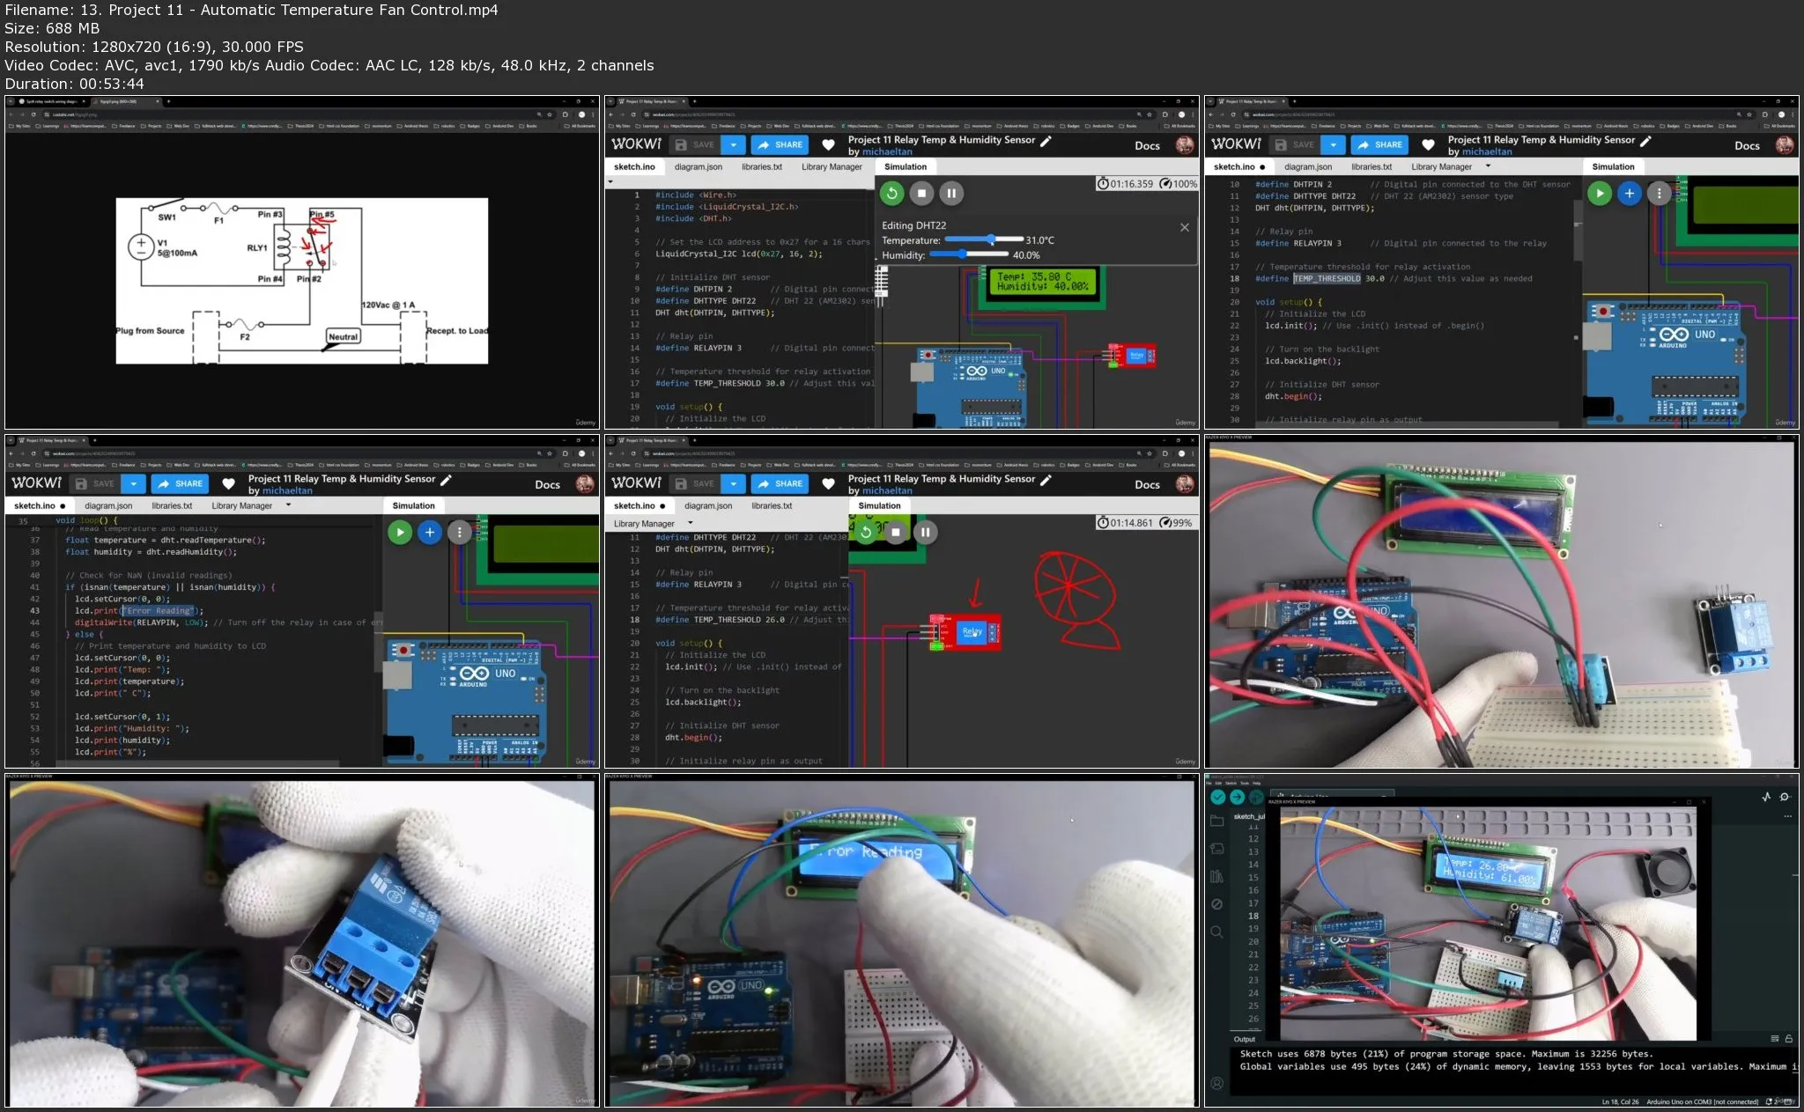Add new part in highlighted TEMP_THRESHOLD 30.0 frame
1804x1112 pixels.
(x=1629, y=193)
